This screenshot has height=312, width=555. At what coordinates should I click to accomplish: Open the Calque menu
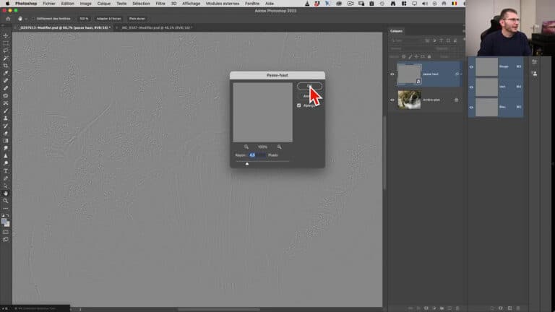pyautogui.click(x=104, y=4)
